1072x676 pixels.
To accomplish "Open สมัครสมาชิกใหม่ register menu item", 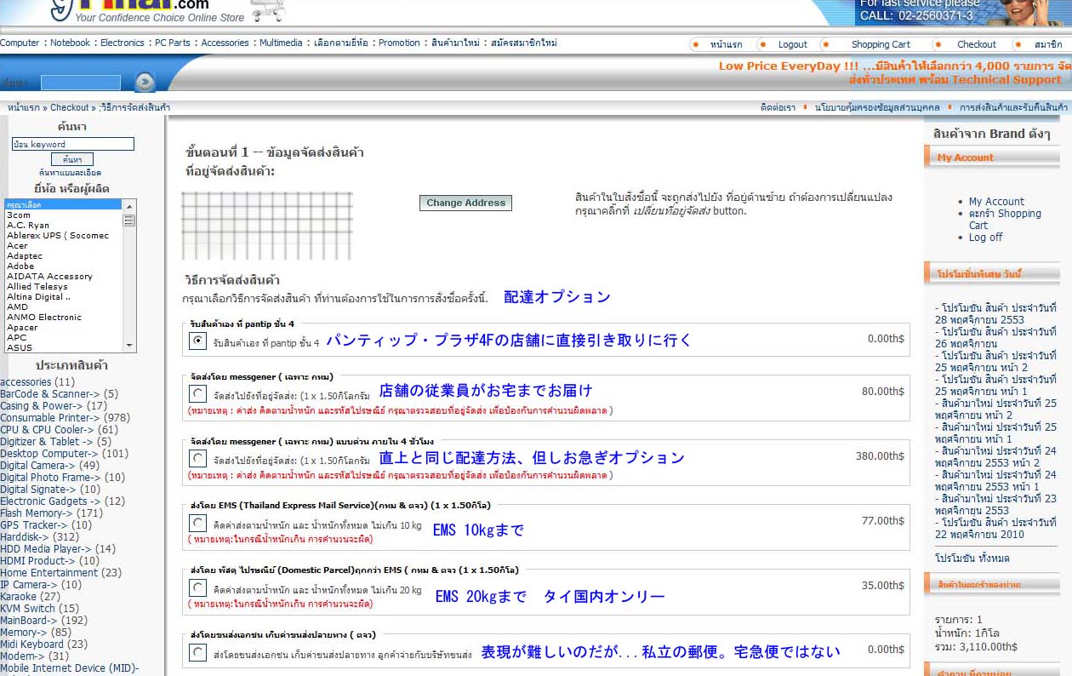I will point(524,43).
